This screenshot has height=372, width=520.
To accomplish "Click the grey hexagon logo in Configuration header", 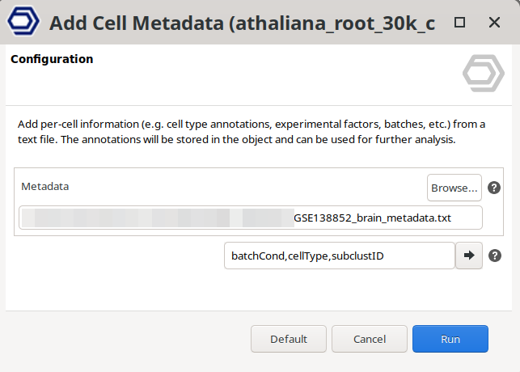I will [x=483, y=74].
